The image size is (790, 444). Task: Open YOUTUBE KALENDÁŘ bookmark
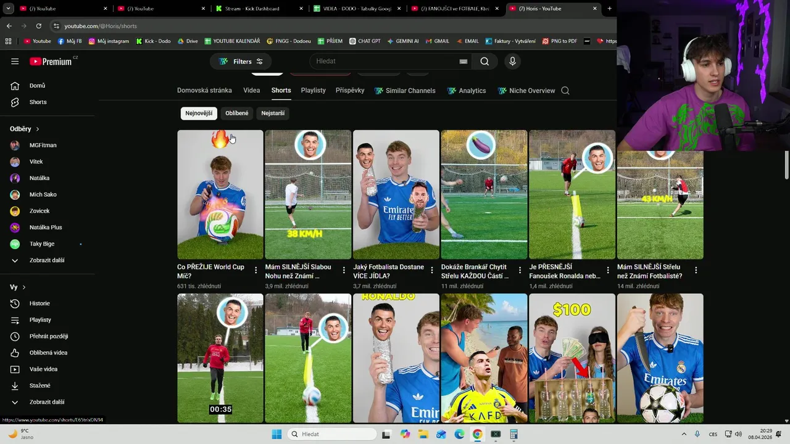point(232,41)
